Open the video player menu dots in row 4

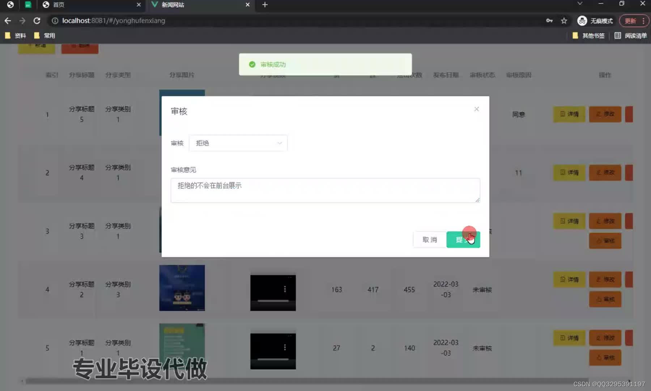pyautogui.click(x=285, y=289)
